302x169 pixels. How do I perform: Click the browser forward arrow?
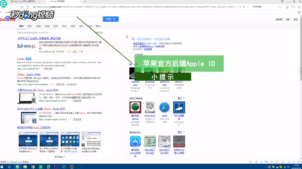(16, 7)
